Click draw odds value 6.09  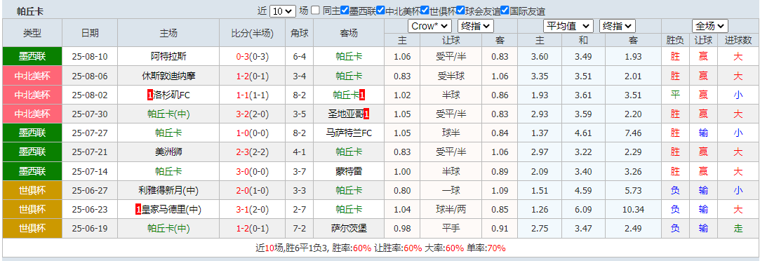[583, 210]
